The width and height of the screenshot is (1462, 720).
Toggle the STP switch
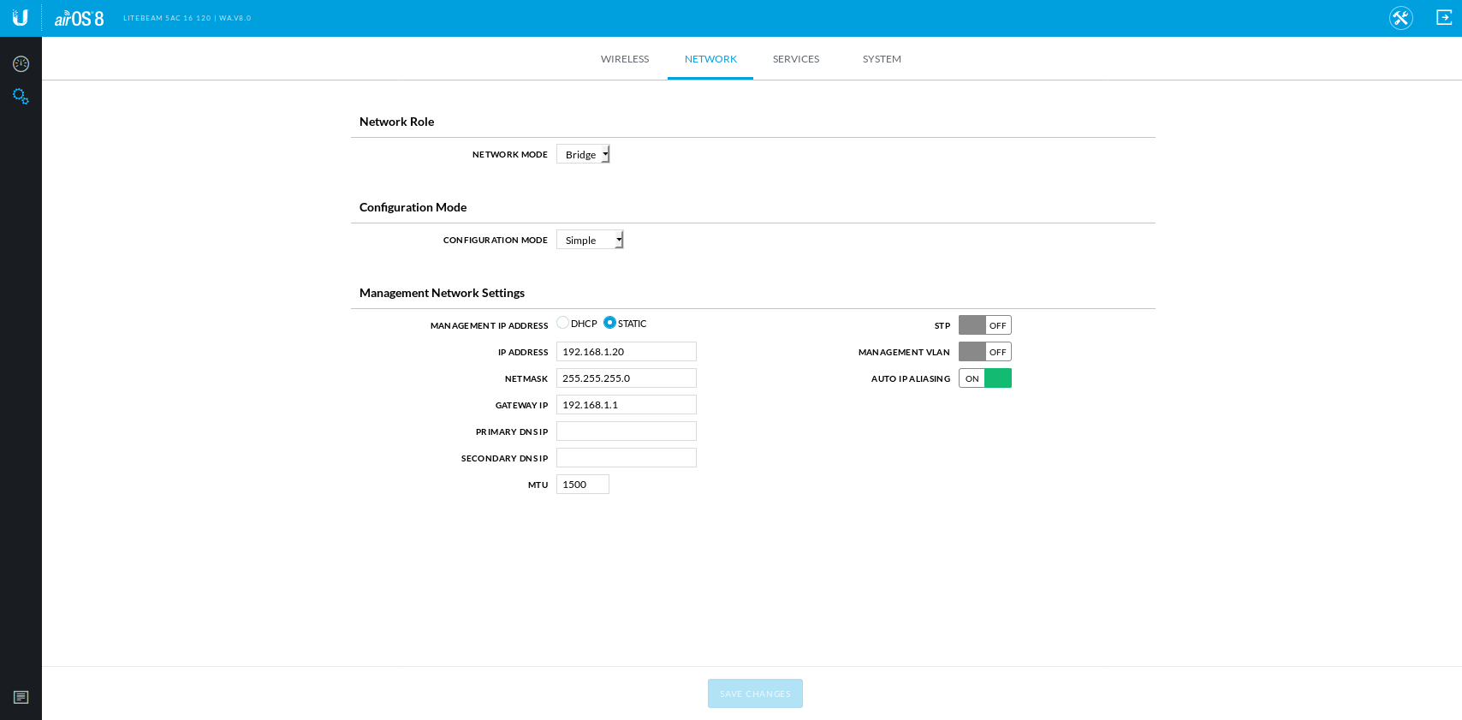coord(985,325)
